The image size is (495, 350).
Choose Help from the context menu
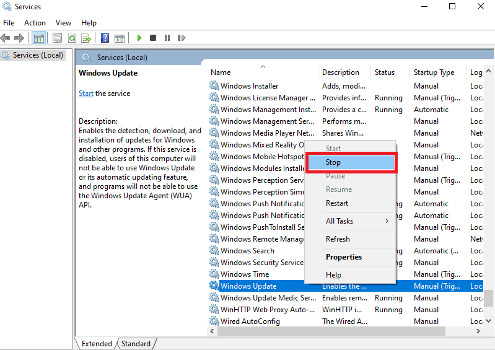[351, 275]
